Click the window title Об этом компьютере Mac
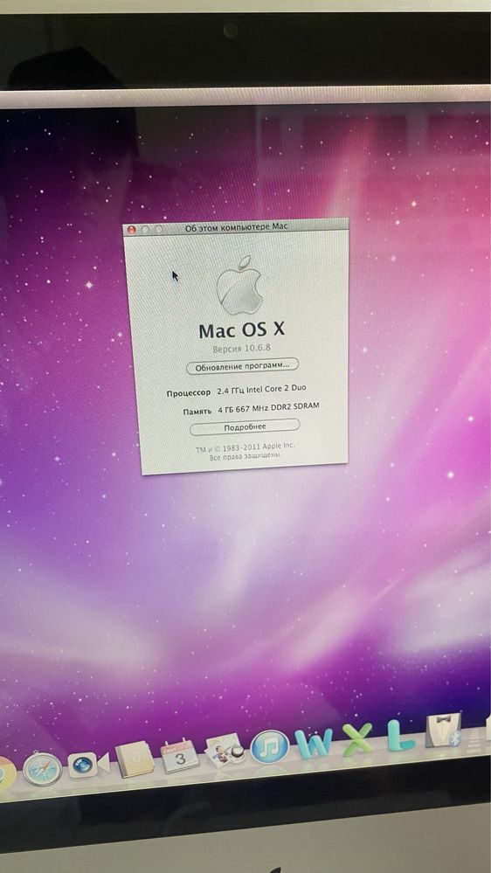The width and height of the screenshot is (491, 873). tap(237, 227)
